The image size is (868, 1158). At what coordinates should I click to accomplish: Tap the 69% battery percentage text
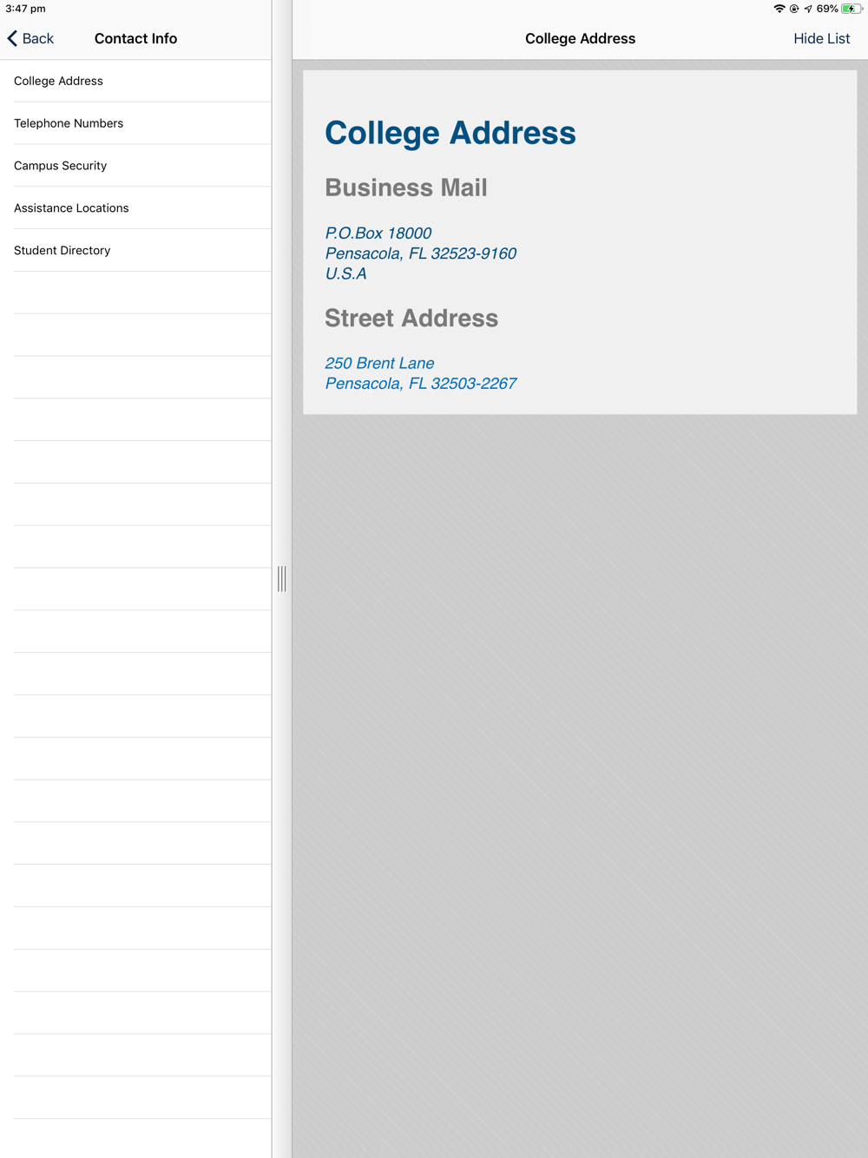point(827,9)
